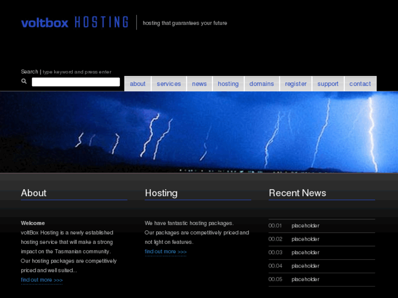The width and height of the screenshot is (398, 298).
Task: Select news item 00.03 placeholder
Action: pos(305,253)
